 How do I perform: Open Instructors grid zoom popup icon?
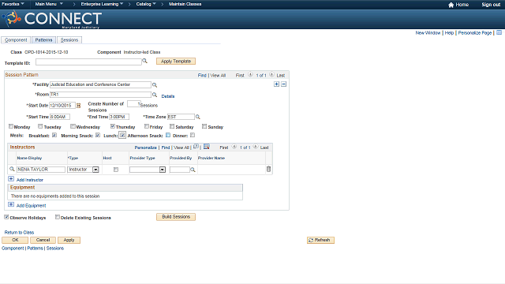tap(196, 147)
